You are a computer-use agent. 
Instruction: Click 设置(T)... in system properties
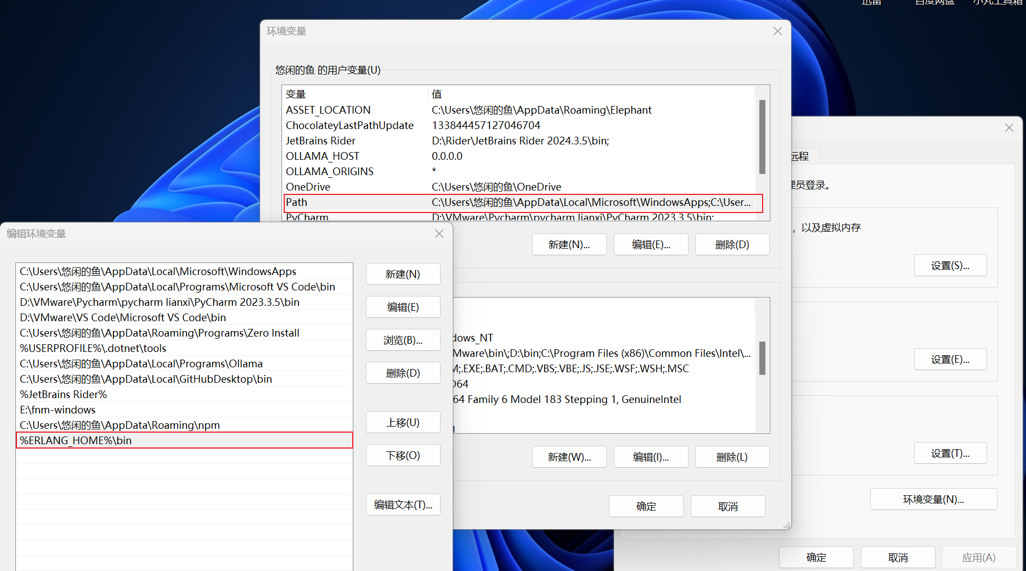tap(950, 453)
